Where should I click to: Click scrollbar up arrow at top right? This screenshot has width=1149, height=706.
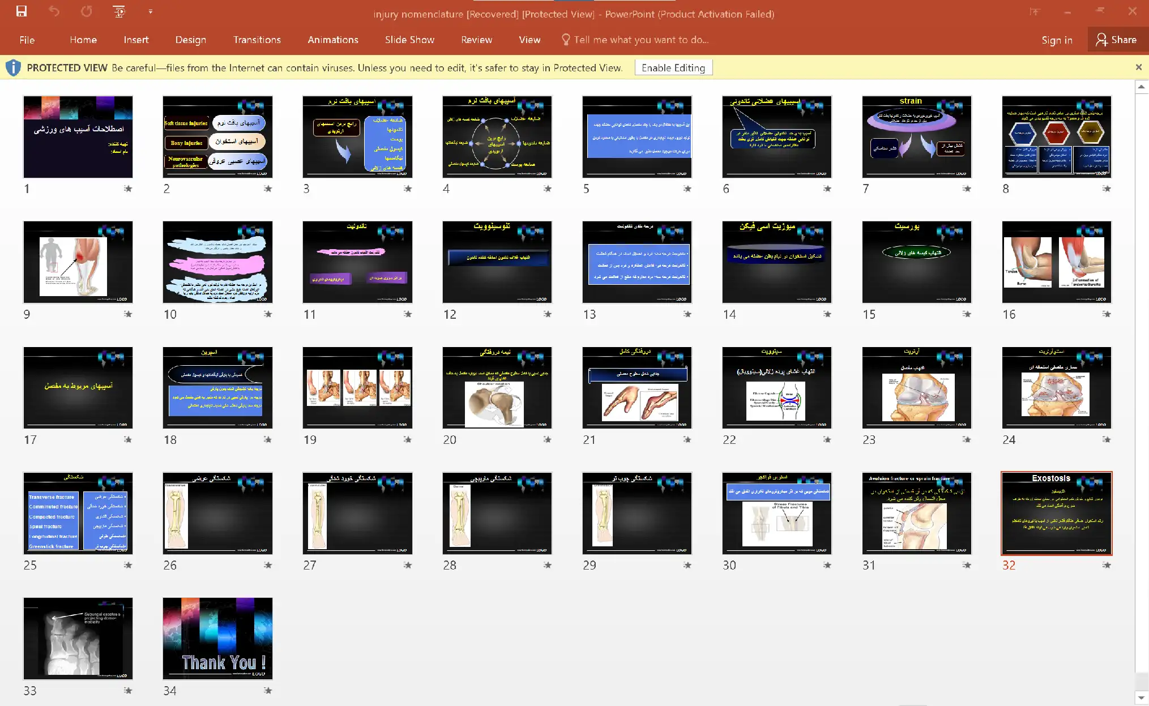tap(1142, 87)
